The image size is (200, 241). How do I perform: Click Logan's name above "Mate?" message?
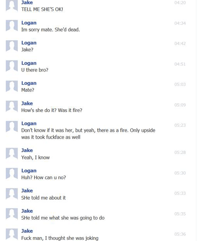pos(29,83)
